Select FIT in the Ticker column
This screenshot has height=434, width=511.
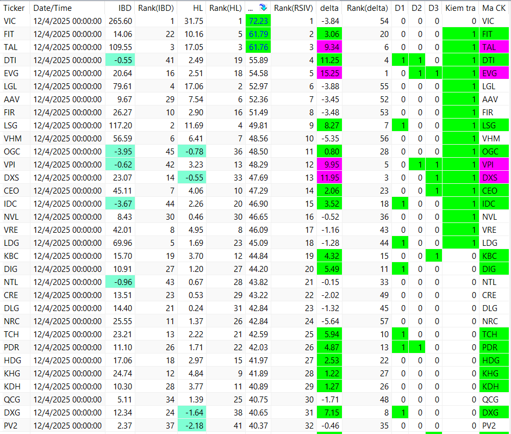click(9, 34)
